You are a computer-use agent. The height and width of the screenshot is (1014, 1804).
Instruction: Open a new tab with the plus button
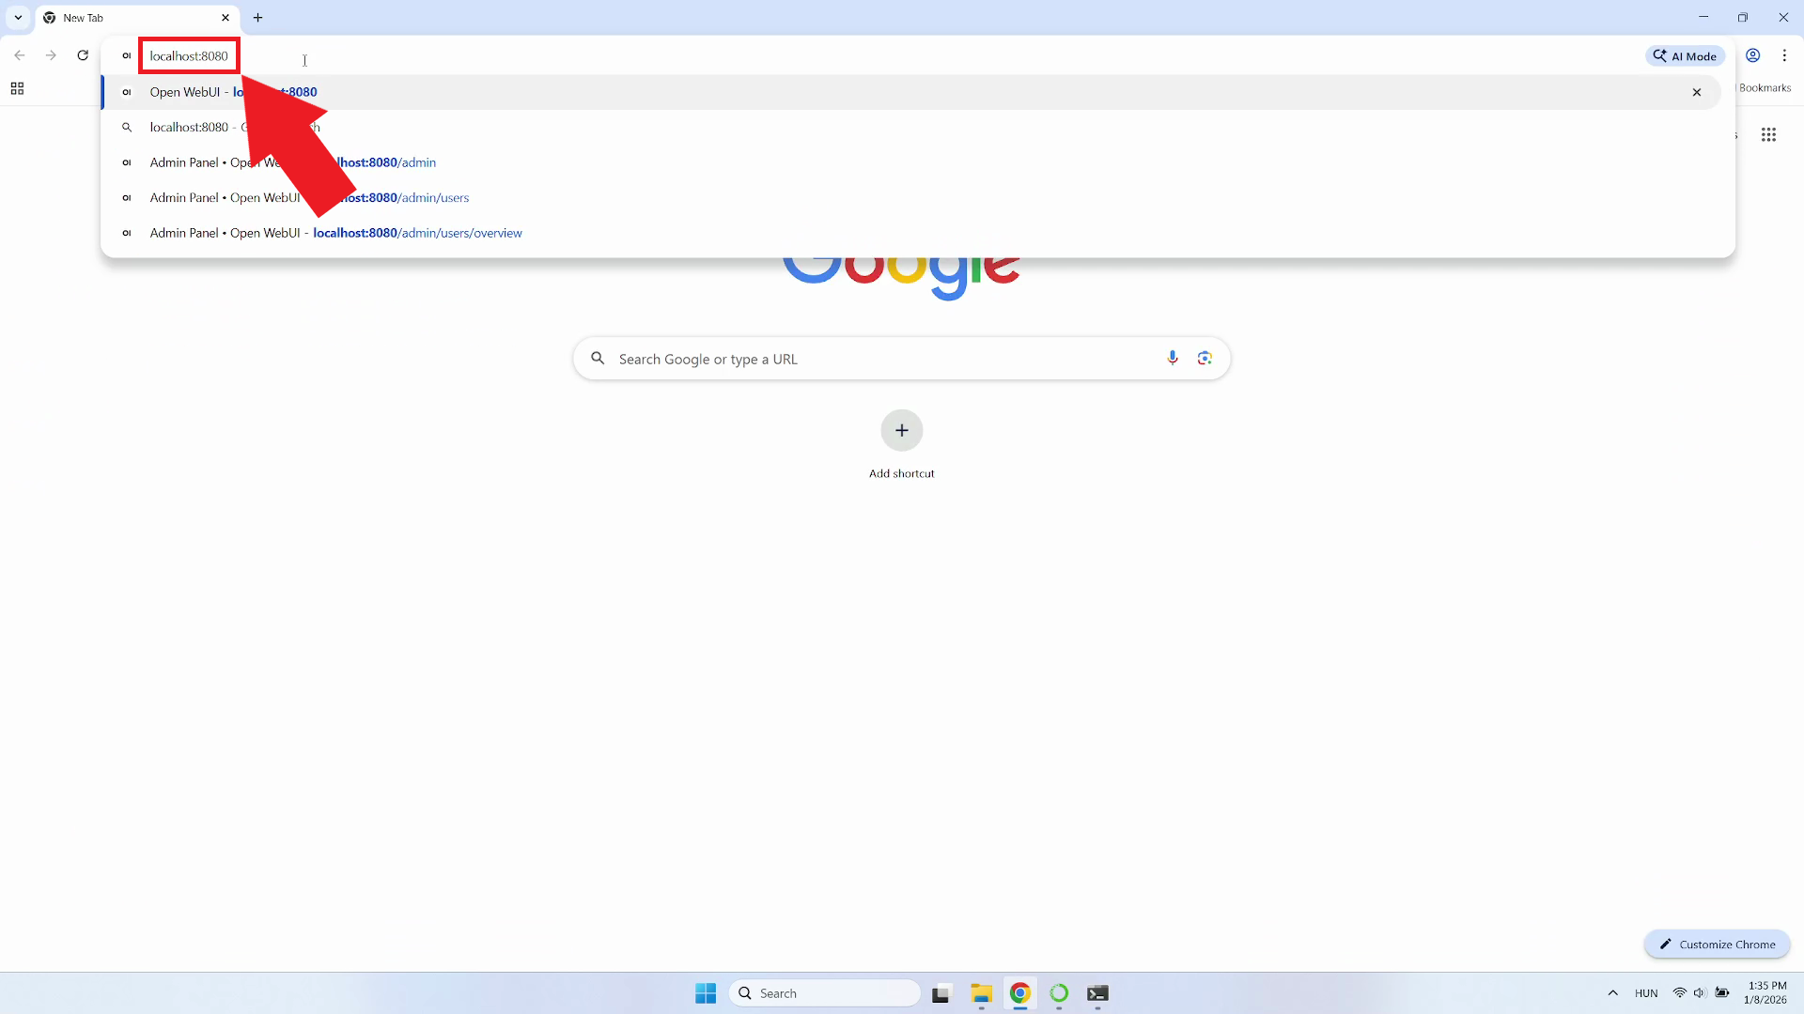pyautogui.click(x=257, y=17)
